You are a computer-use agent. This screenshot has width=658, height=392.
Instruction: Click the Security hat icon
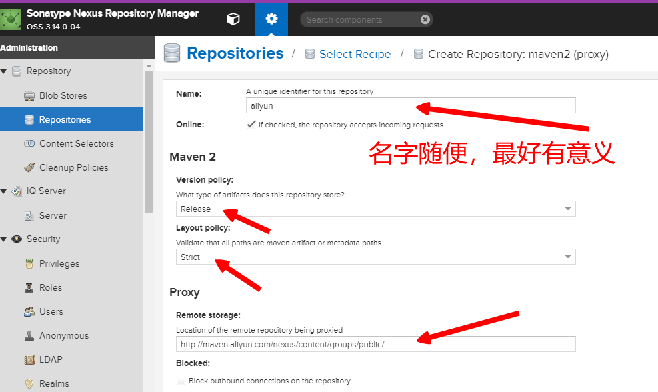17,239
